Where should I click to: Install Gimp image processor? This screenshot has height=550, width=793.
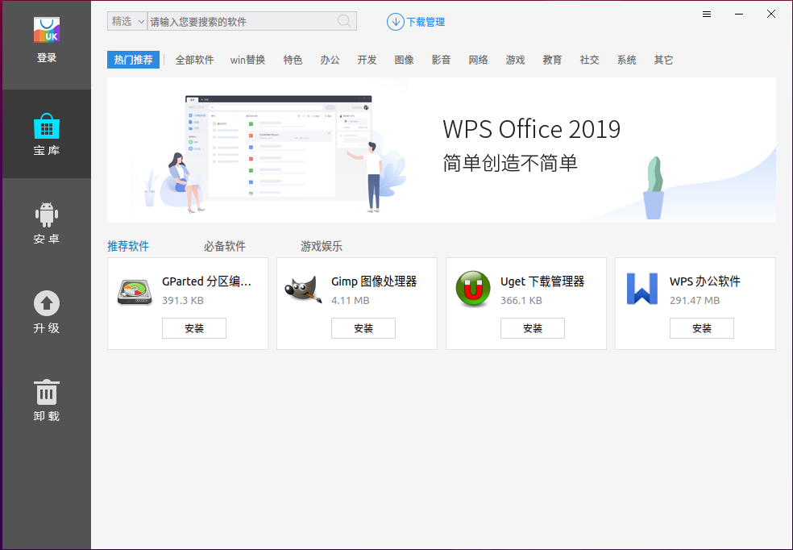point(363,328)
